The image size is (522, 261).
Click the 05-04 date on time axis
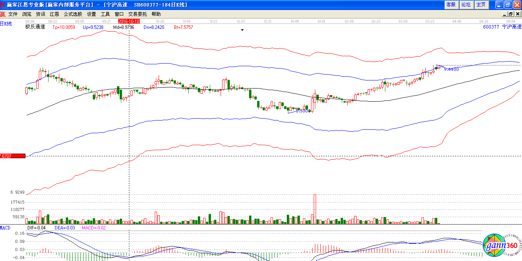tap(511, 22)
